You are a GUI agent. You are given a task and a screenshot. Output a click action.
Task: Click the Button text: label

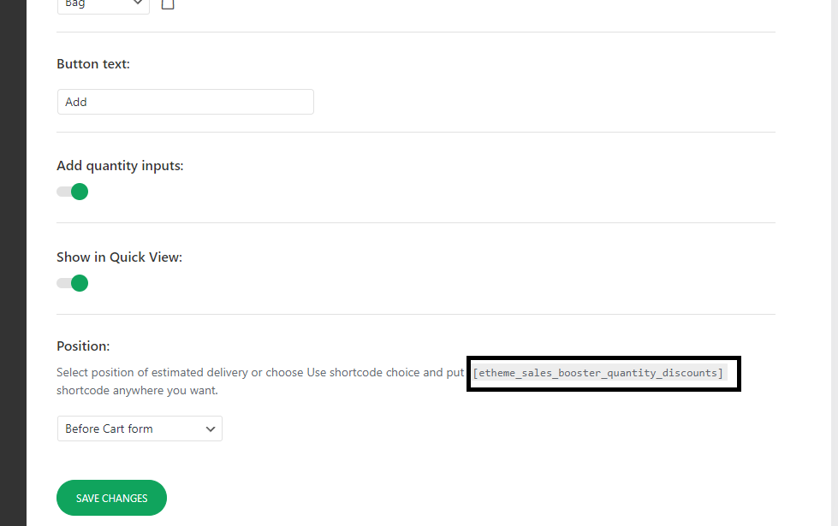point(93,64)
